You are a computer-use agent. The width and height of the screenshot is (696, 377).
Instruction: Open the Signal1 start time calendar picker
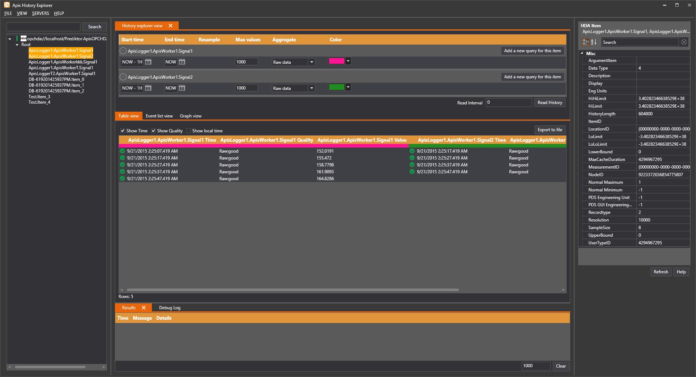[x=148, y=62]
